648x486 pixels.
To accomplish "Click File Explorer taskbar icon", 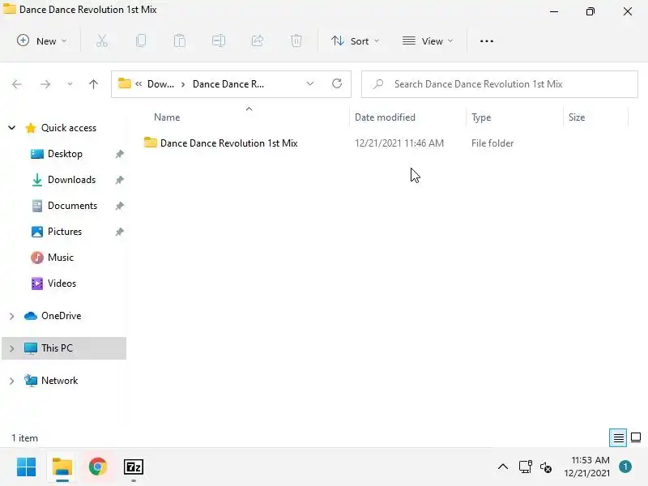I will 62,467.
